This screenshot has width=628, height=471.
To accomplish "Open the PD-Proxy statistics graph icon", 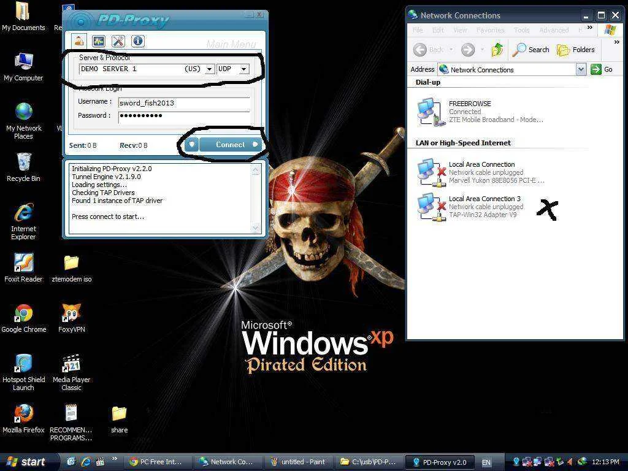I will 99,41.
